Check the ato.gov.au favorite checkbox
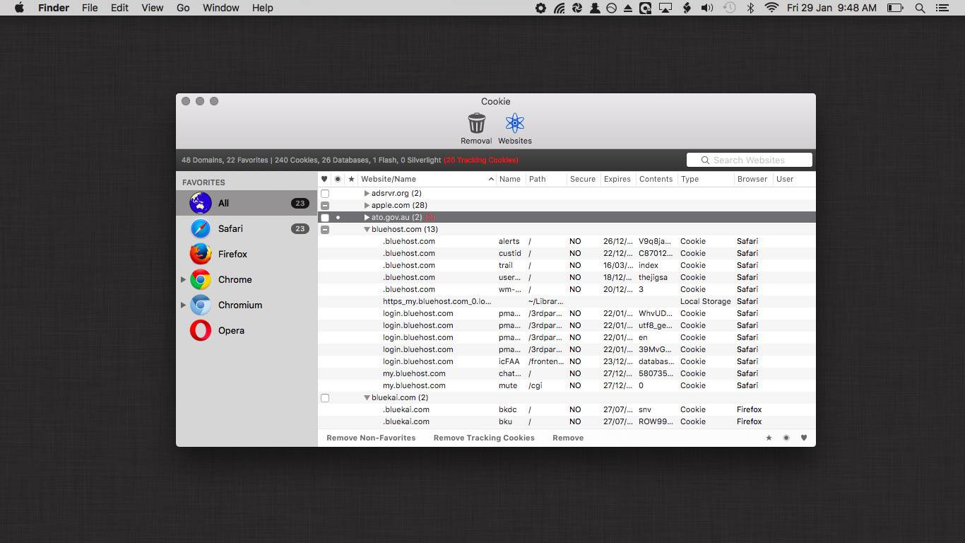The height and width of the screenshot is (543, 965). click(325, 217)
